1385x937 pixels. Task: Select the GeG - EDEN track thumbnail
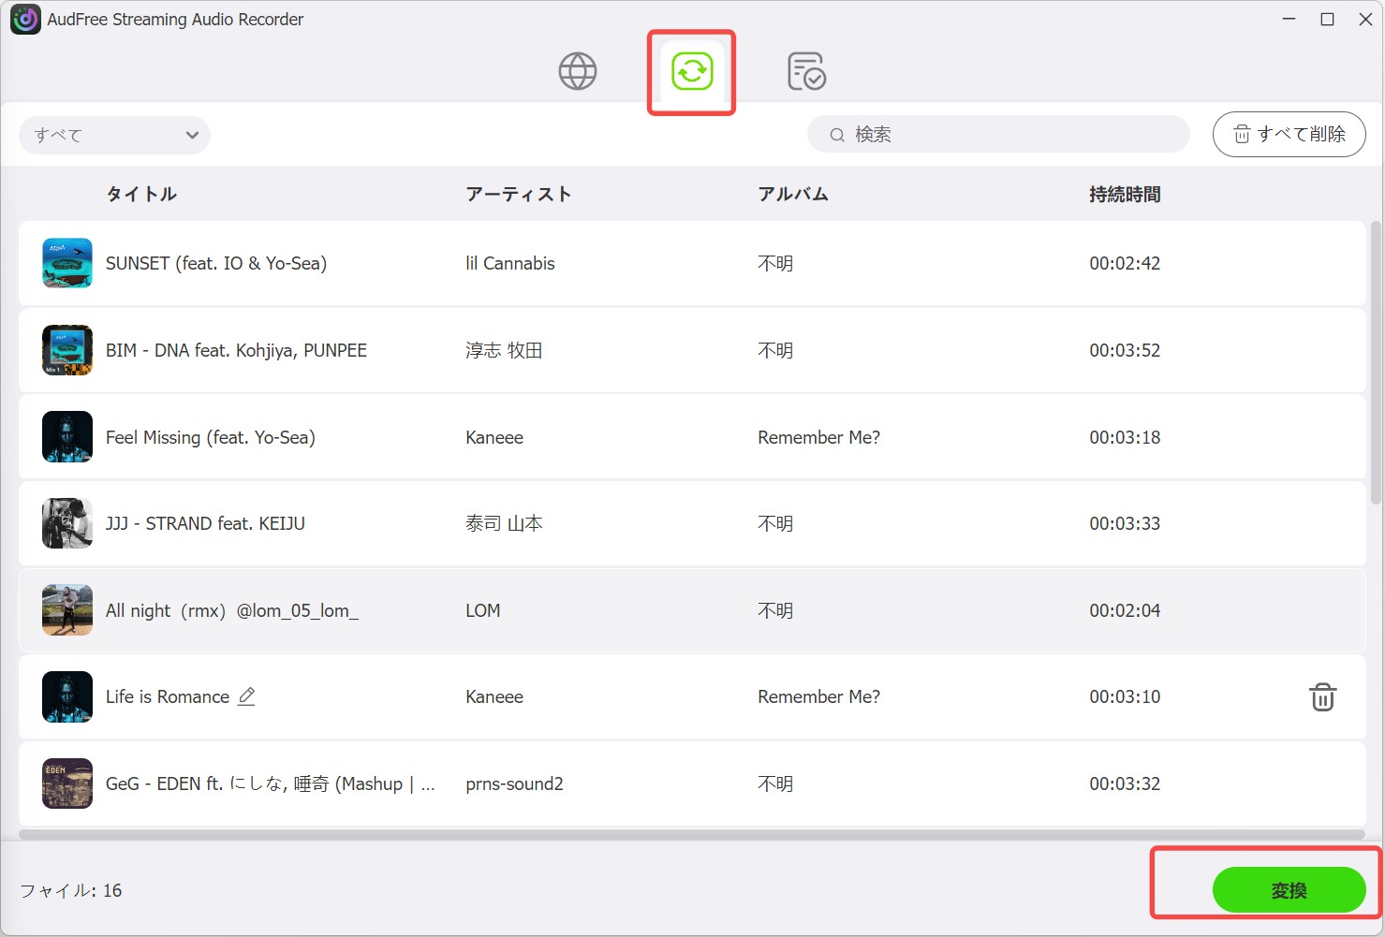pos(67,783)
